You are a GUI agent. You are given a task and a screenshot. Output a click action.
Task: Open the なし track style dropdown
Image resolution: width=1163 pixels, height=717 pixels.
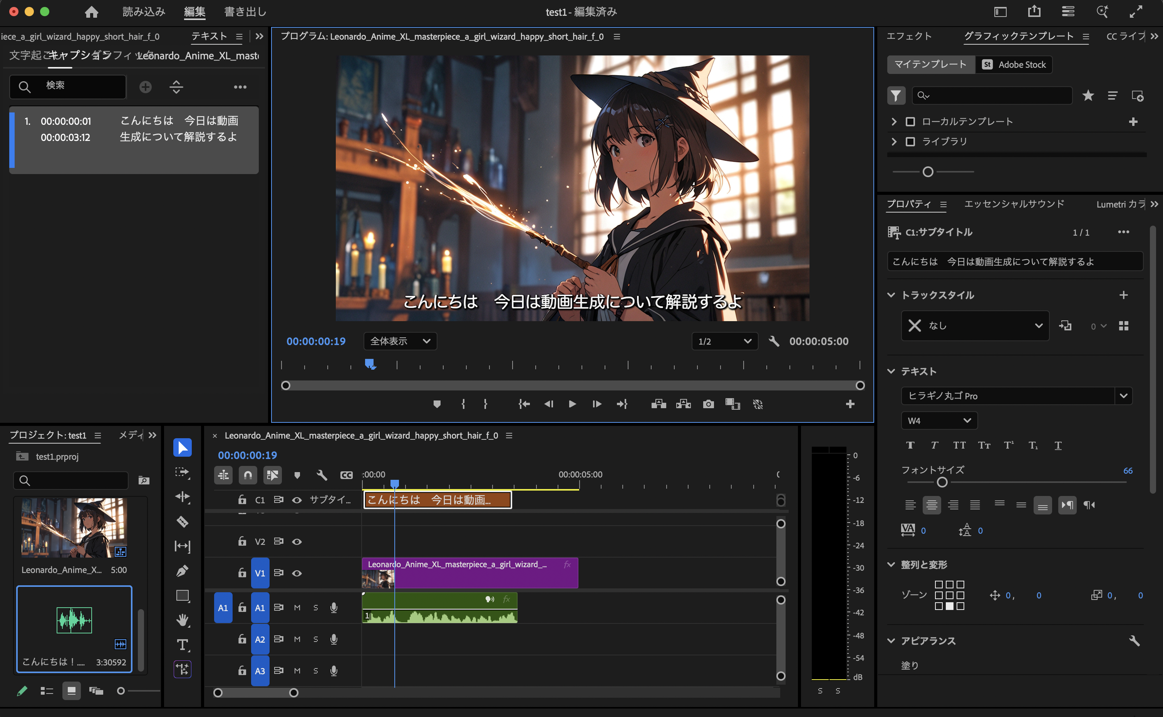975,326
